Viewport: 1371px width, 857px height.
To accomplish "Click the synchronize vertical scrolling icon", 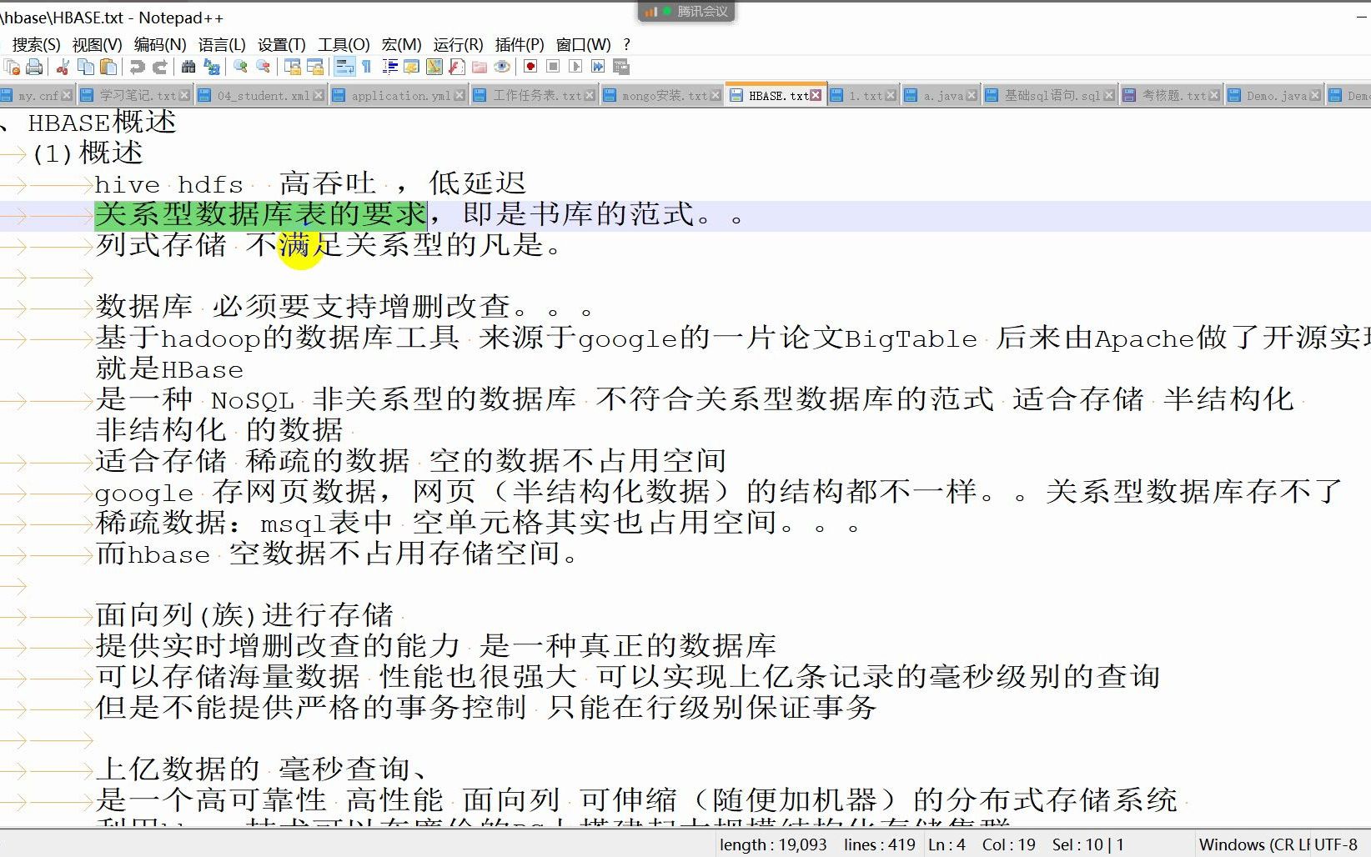I will [292, 67].
